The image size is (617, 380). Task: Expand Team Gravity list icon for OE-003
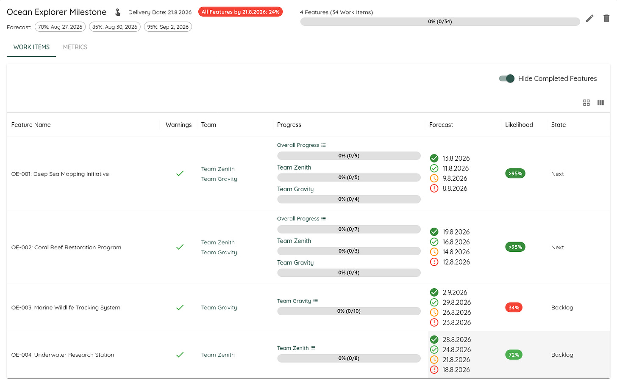[x=315, y=301]
